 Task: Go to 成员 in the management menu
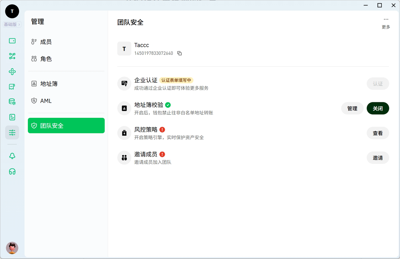point(46,42)
